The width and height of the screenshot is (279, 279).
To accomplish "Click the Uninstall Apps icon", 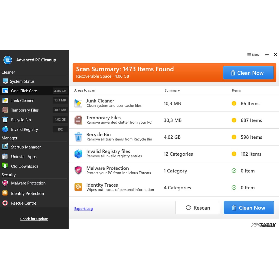I will [5, 156].
